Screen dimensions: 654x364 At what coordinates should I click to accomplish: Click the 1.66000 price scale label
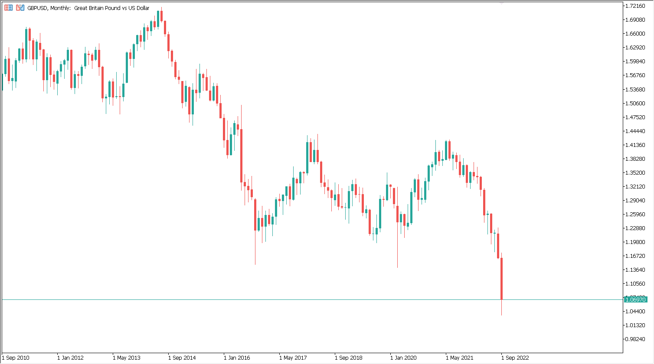point(635,33)
